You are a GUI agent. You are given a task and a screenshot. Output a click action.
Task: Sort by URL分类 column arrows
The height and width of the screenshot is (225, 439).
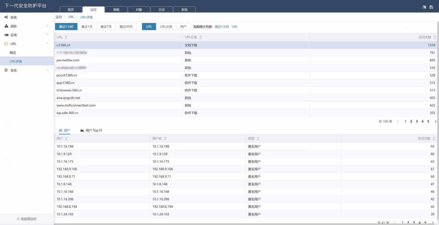click(200, 37)
